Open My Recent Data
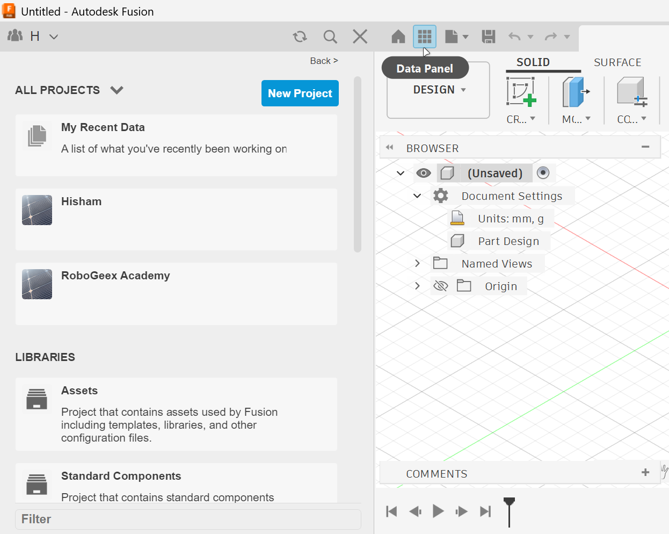 click(176, 145)
